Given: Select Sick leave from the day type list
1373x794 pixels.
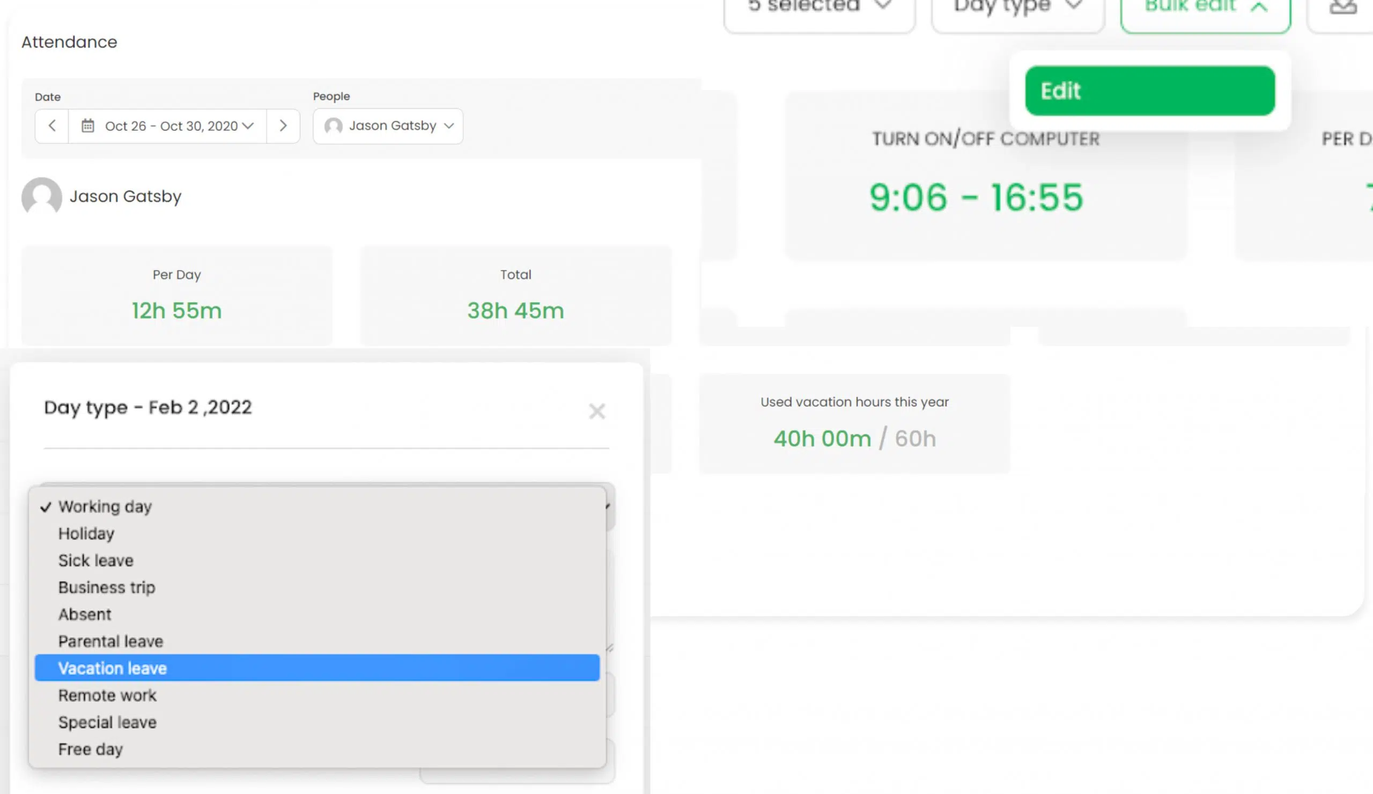Looking at the screenshot, I should point(95,560).
